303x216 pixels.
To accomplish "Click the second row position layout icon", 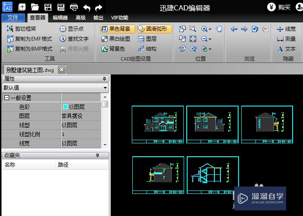I will [x=182, y=39].
